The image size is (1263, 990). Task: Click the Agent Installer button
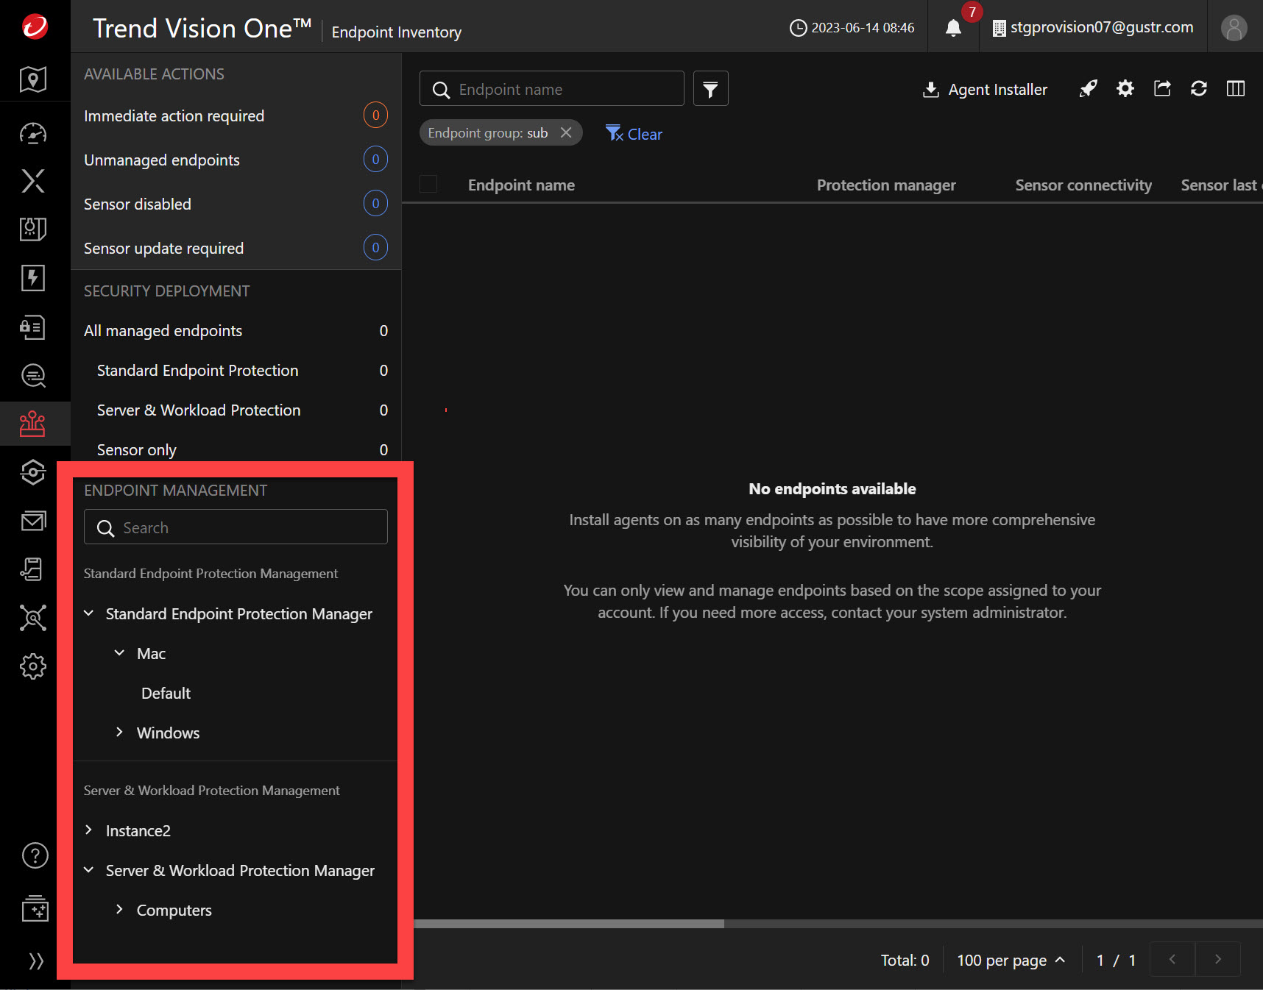tap(985, 90)
